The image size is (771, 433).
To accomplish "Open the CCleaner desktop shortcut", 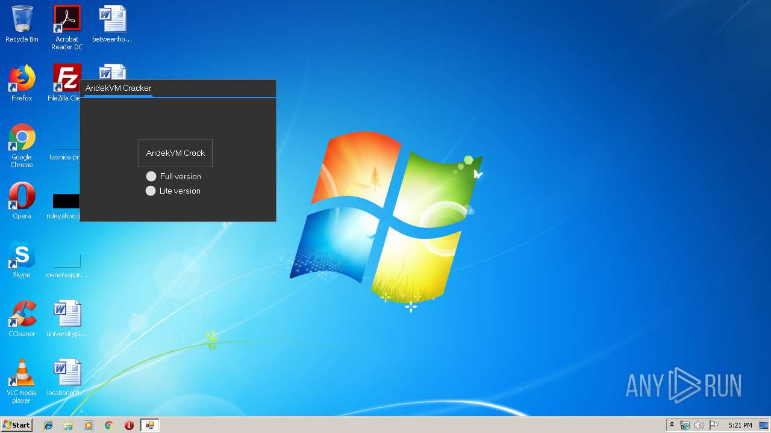I will pyautogui.click(x=22, y=319).
